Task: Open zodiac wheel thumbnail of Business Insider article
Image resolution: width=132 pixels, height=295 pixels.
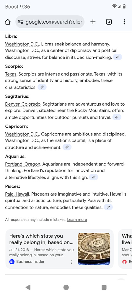Action: pos(94,249)
